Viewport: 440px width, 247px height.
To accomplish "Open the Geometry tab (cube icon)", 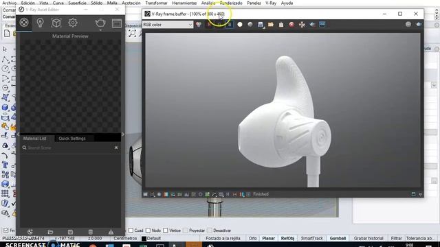I will click(56, 23).
